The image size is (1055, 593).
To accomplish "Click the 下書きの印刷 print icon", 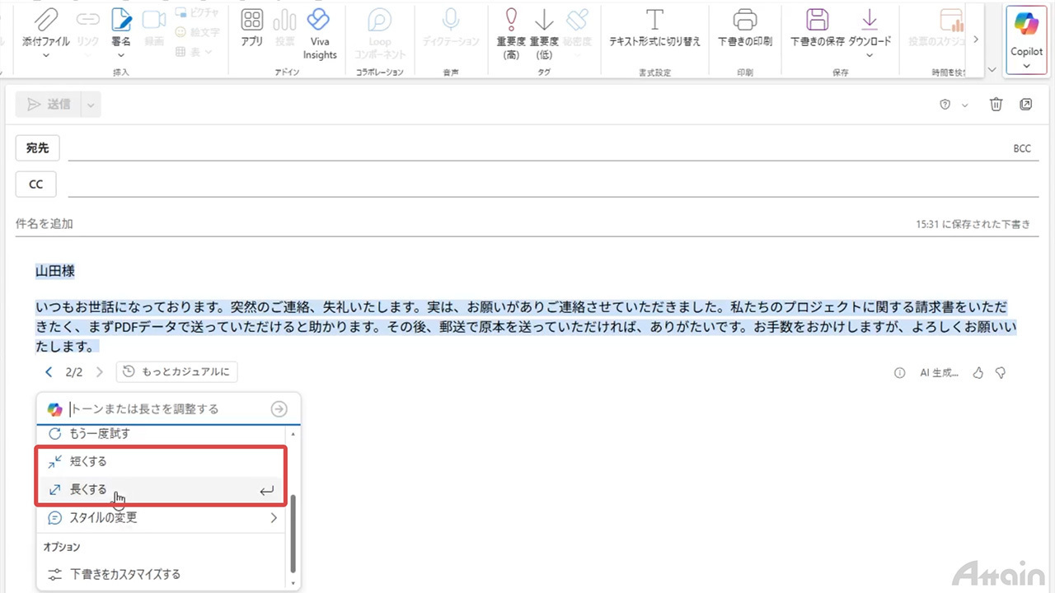I will [744, 20].
